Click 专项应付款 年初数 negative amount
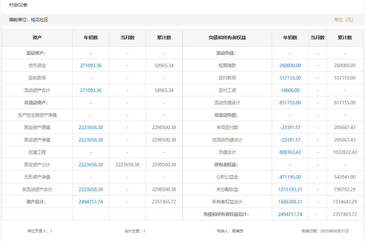 pyautogui.click(x=290, y=127)
